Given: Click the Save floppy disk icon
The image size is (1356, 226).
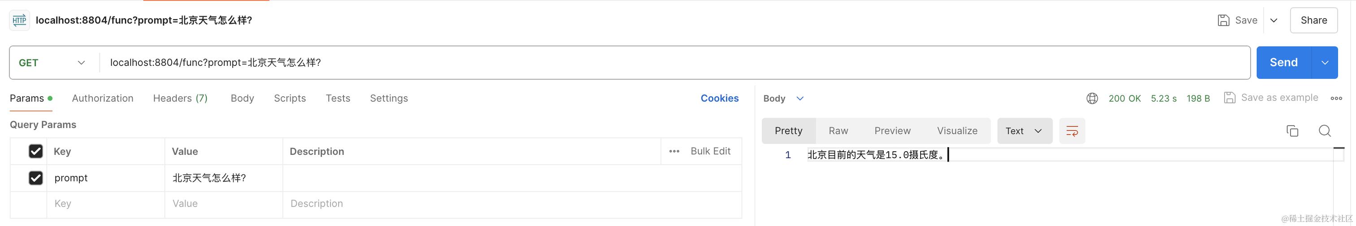Looking at the screenshot, I should pos(1223,21).
